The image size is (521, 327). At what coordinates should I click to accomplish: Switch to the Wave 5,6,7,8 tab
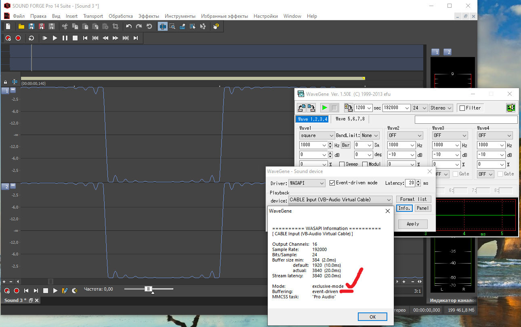(350, 119)
